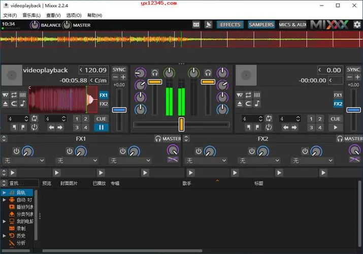Open Mixxx preferences gear icon
The height and width of the screenshot is (254, 363).
(x=357, y=24)
